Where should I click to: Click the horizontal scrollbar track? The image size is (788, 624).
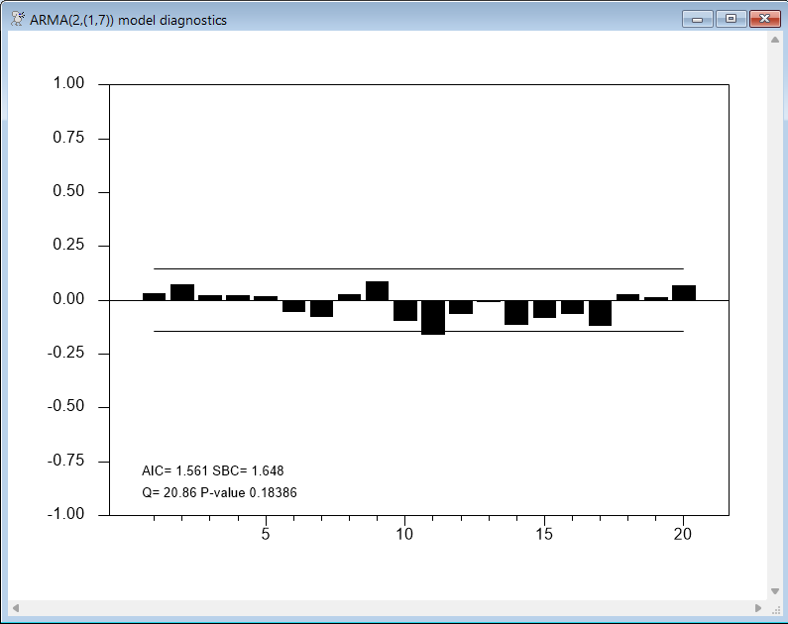coord(387,607)
